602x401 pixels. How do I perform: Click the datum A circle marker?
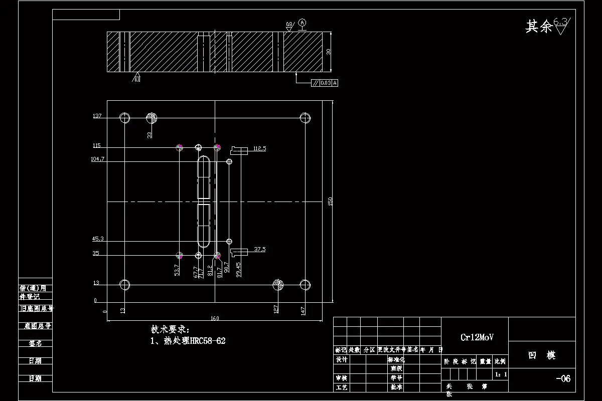(302, 23)
